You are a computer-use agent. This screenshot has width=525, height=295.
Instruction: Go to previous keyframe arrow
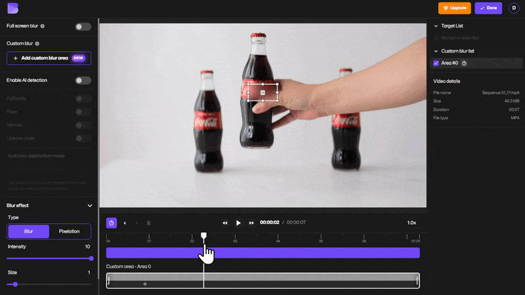[125, 223]
